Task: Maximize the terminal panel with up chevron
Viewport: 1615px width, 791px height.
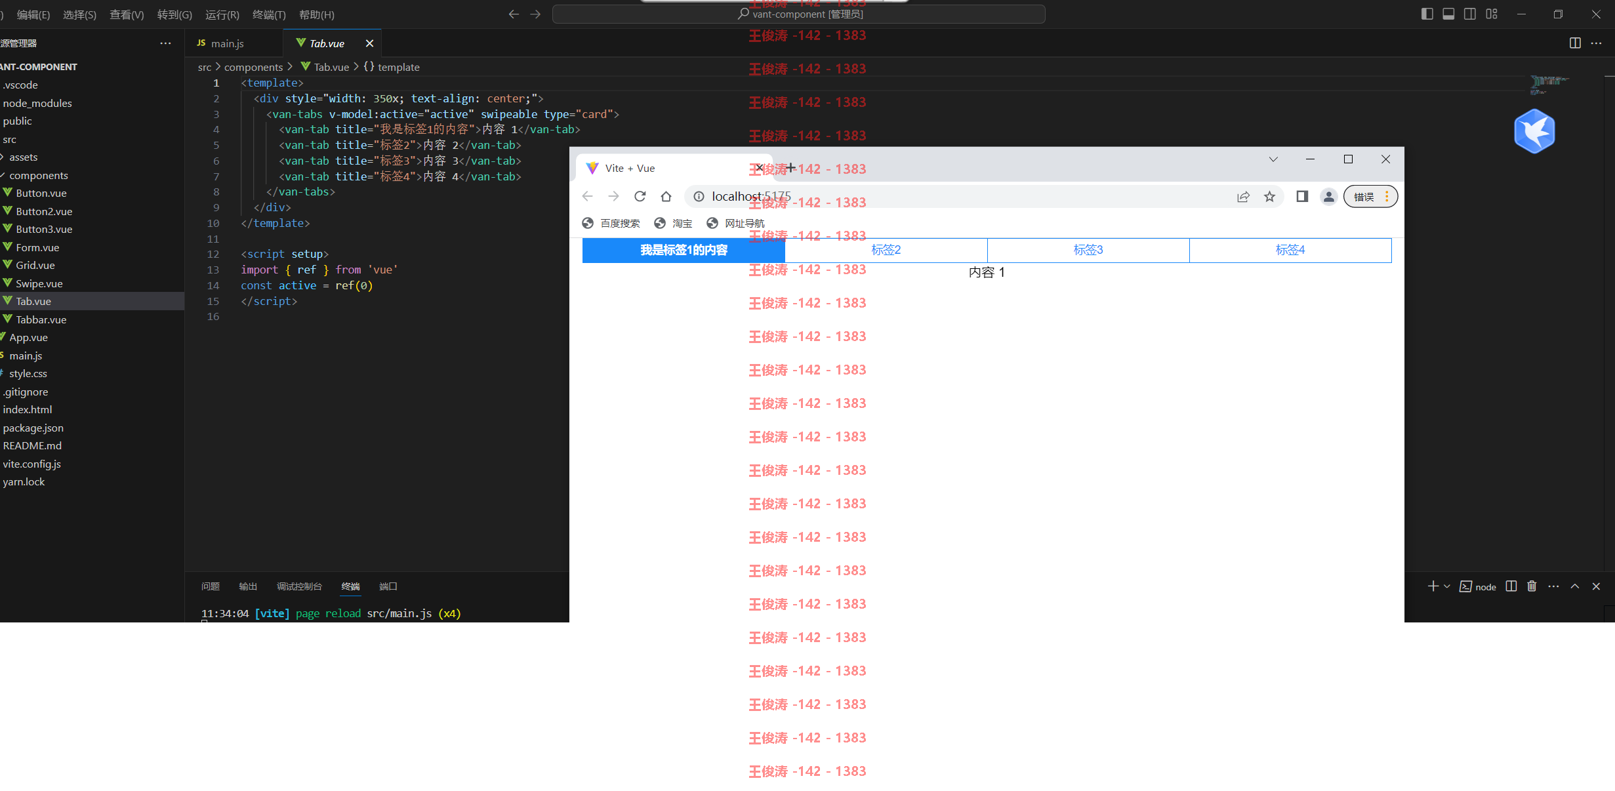Action: point(1574,586)
